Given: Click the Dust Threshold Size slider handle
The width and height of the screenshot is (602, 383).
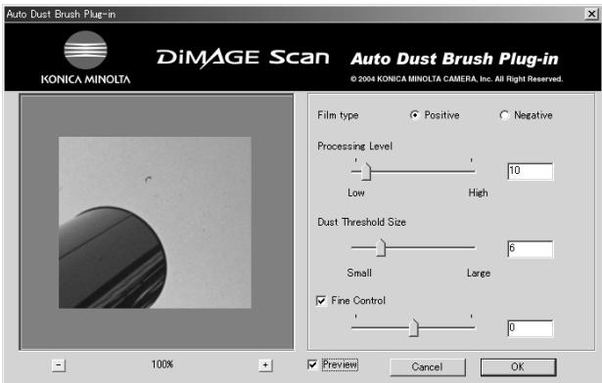Looking at the screenshot, I should (381, 247).
